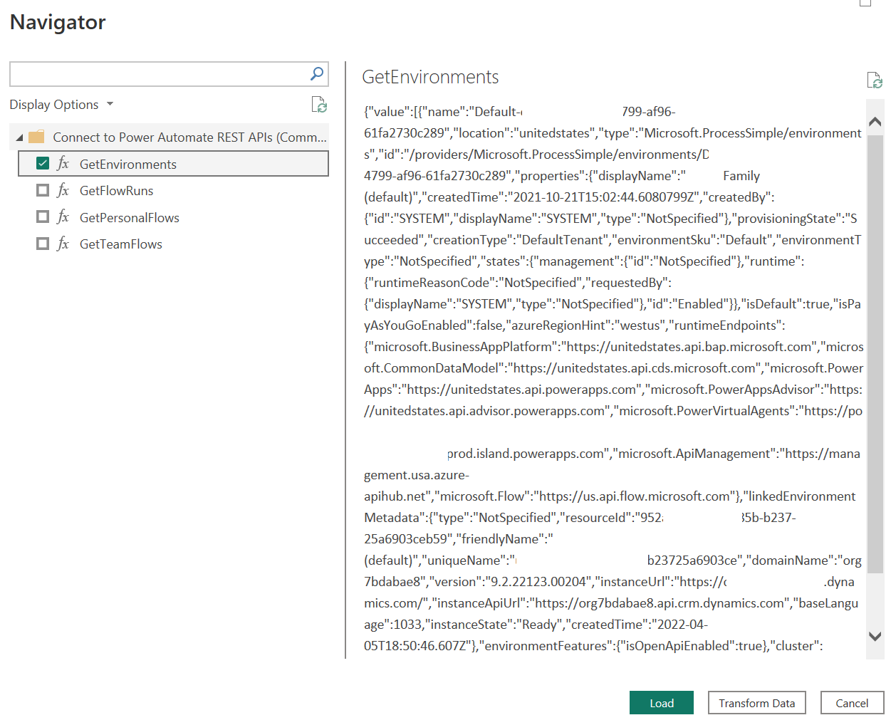
Task: Cancel the Navigator dialog
Action: pyautogui.click(x=852, y=703)
